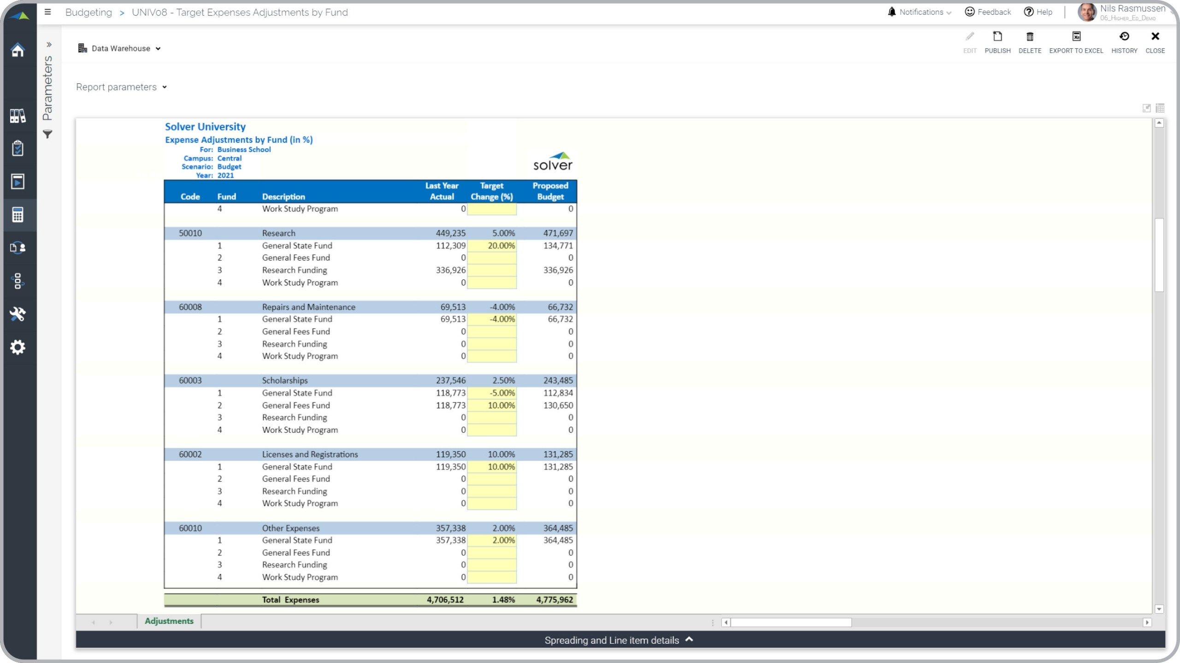Click the Budgeting breadcrumb link

pos(88,12)
